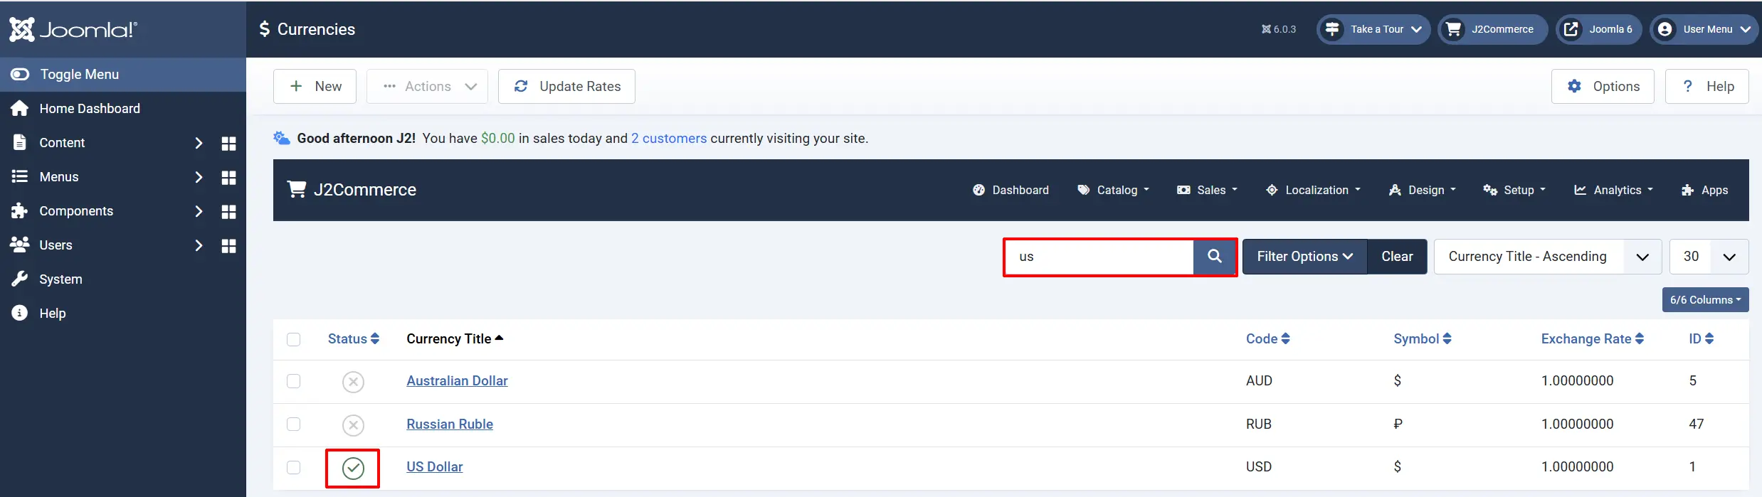Open the User Menu dropdown
This screenshot has width=1762, height=497.
point(1706,29)
